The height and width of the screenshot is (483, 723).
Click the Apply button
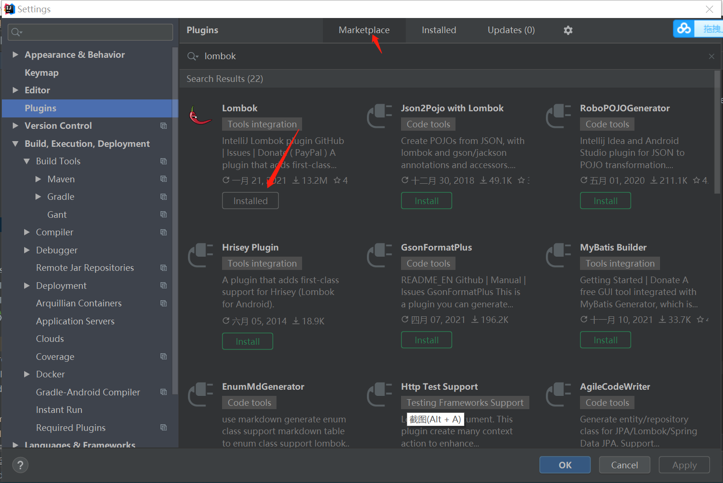[x=684, y=465]
